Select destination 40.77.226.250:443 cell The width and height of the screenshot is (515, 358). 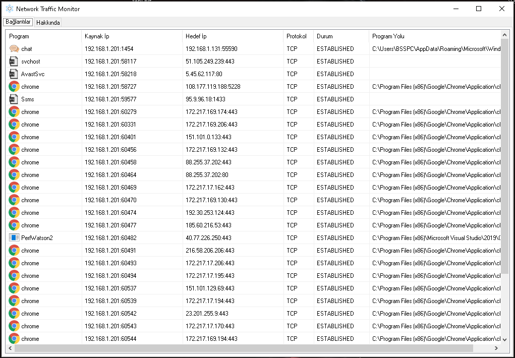pyautogui.click(x=208, y=238)
